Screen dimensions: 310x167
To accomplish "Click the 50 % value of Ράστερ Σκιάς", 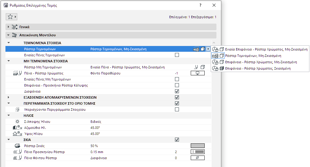I will 94,146.
